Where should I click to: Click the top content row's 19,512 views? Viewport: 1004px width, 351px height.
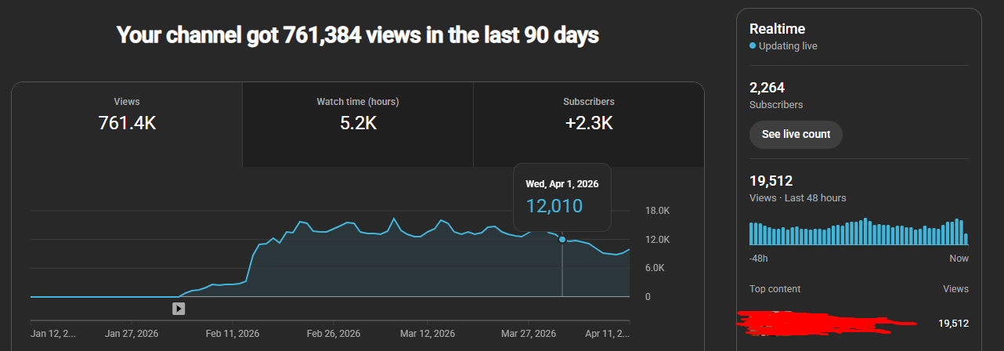point(953,323)
